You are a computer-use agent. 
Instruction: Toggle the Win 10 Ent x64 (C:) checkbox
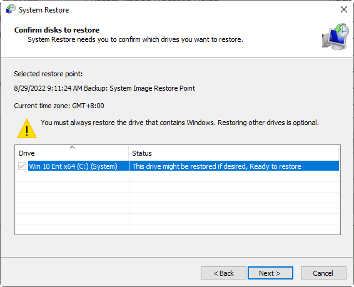point(22,166)
